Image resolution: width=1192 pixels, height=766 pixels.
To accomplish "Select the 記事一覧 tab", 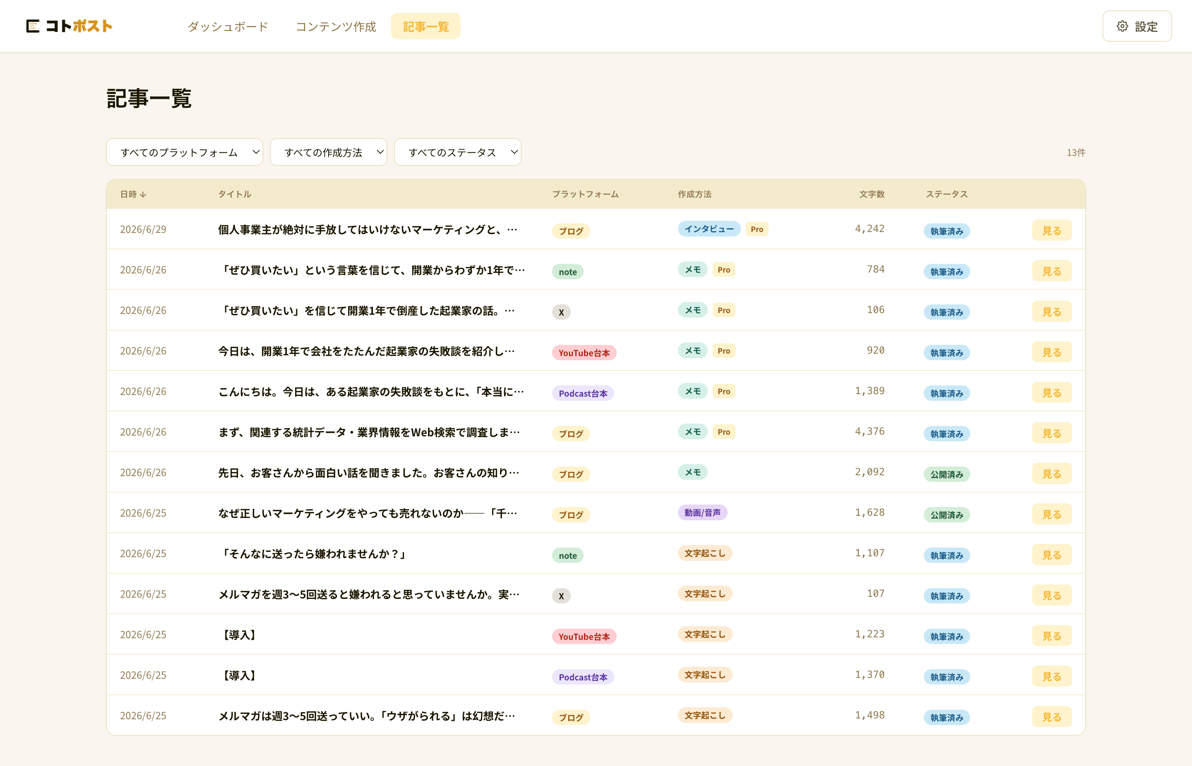I will (425, 26).
